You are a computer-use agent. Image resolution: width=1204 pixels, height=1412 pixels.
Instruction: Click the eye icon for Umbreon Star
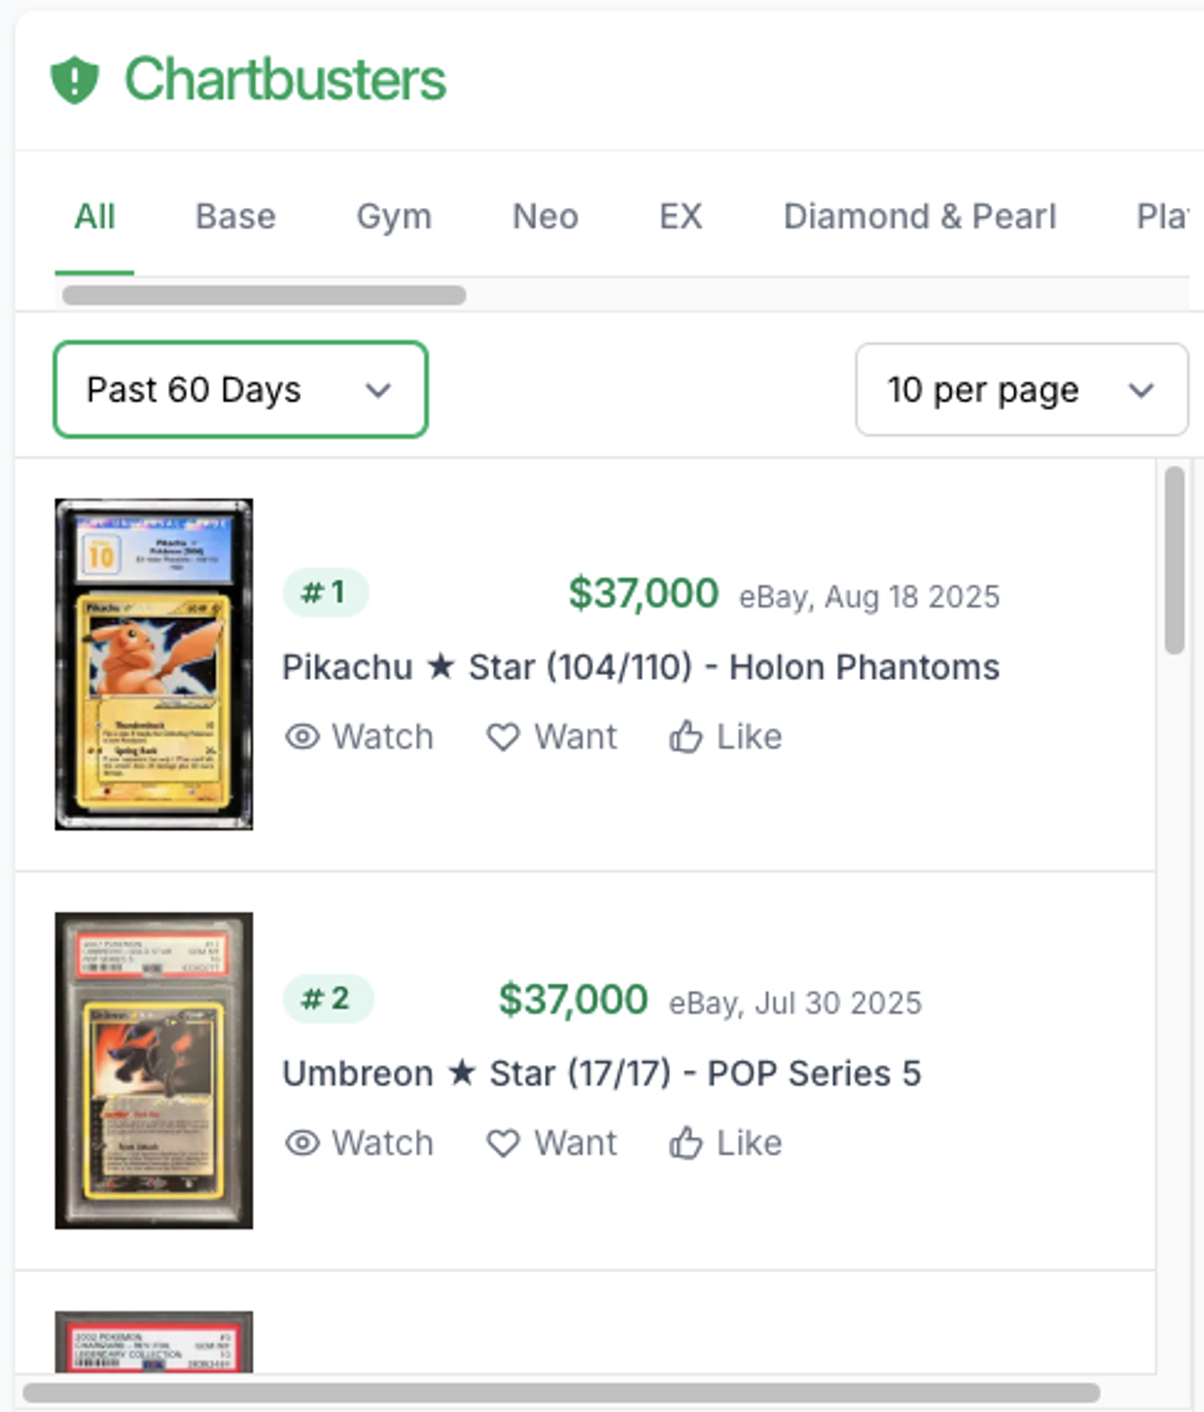(302, 1143)
